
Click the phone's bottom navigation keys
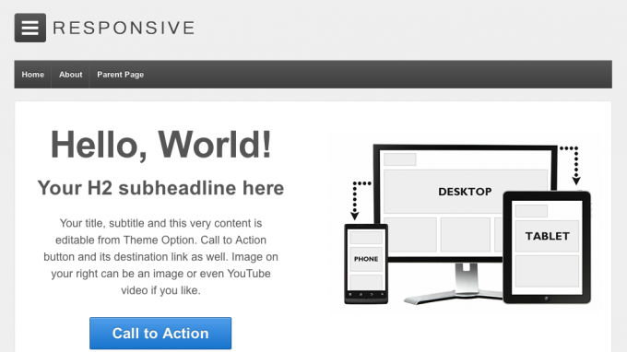point(366,295)
